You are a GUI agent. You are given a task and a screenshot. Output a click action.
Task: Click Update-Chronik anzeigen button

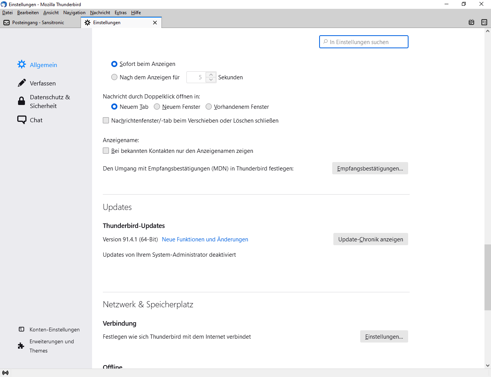coord(371,239)
